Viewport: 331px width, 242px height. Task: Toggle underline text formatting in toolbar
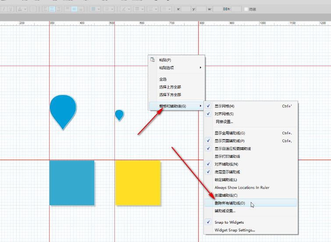coord(11,9)
